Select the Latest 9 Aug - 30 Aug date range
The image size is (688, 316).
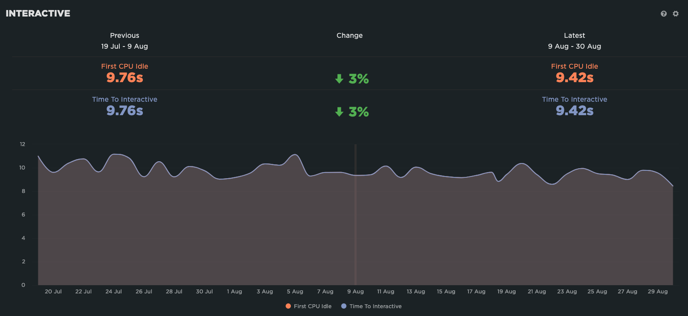point(574,47)
